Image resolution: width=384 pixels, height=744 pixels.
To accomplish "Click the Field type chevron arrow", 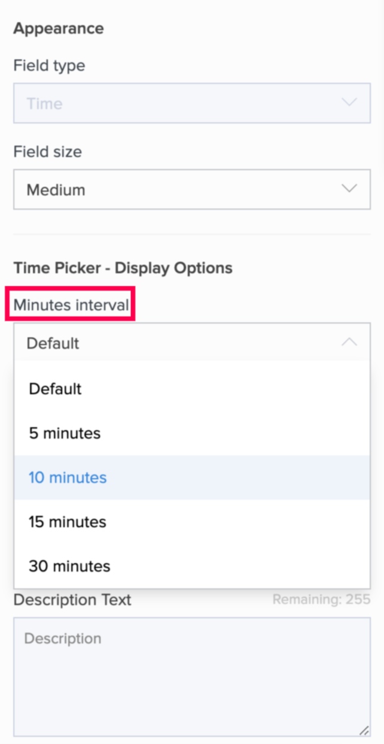I will [349, 103].
